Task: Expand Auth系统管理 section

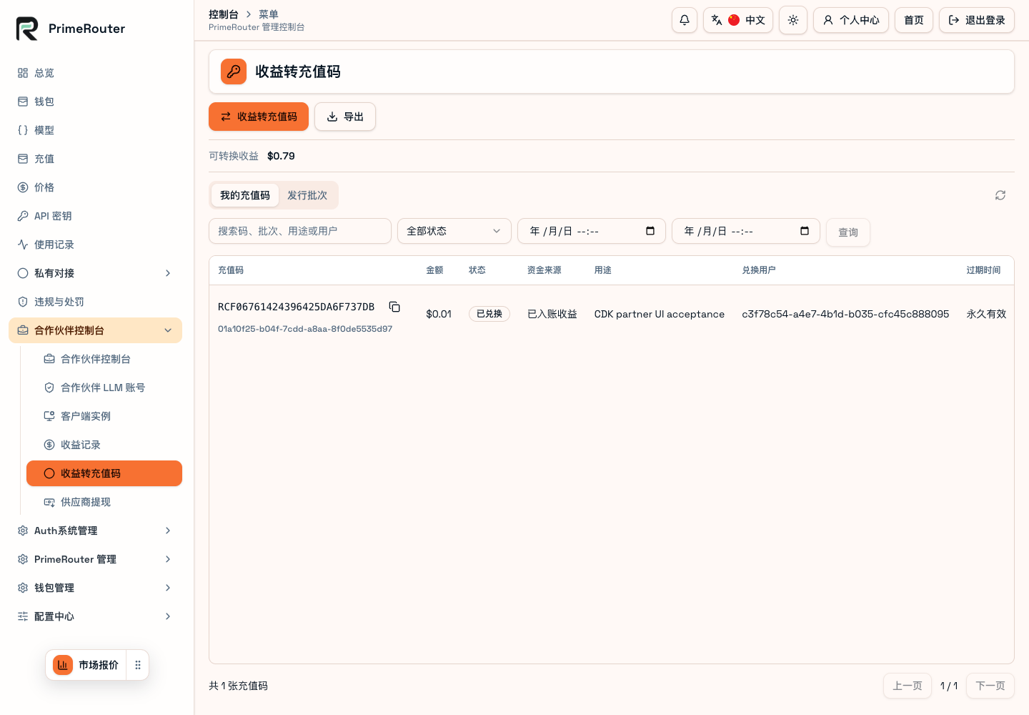Action: click(x=96, y=531)
